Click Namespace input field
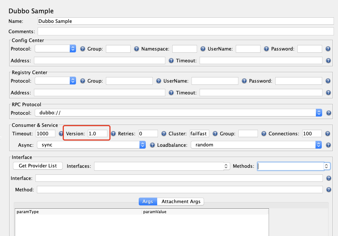The height and width of the screenshot is (236, 338). pos(185,49)
